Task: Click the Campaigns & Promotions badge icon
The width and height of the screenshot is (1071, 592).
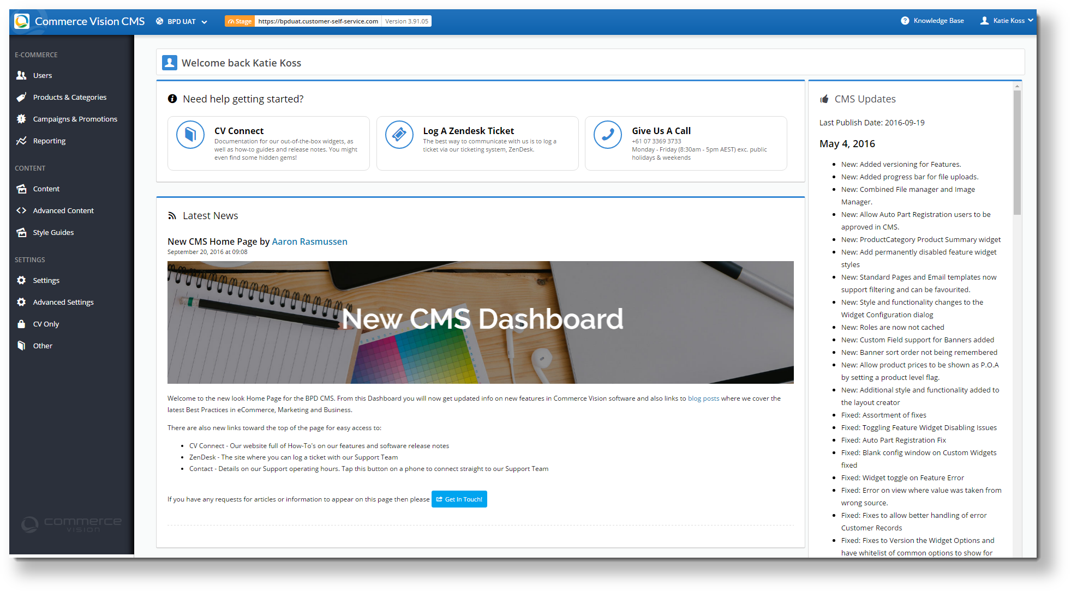Action: [x=21, y=119]
